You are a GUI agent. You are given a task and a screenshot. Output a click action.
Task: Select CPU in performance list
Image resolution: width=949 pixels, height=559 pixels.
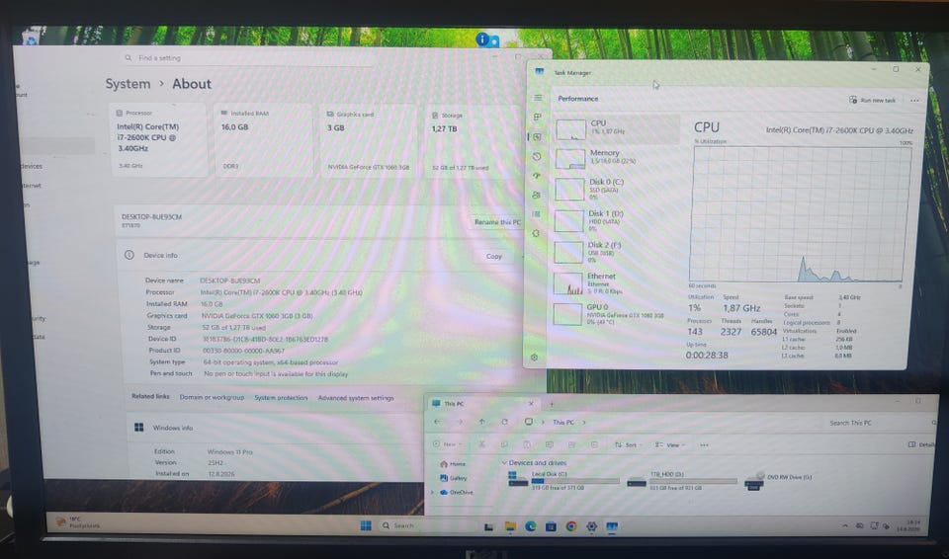click(616, 128)
